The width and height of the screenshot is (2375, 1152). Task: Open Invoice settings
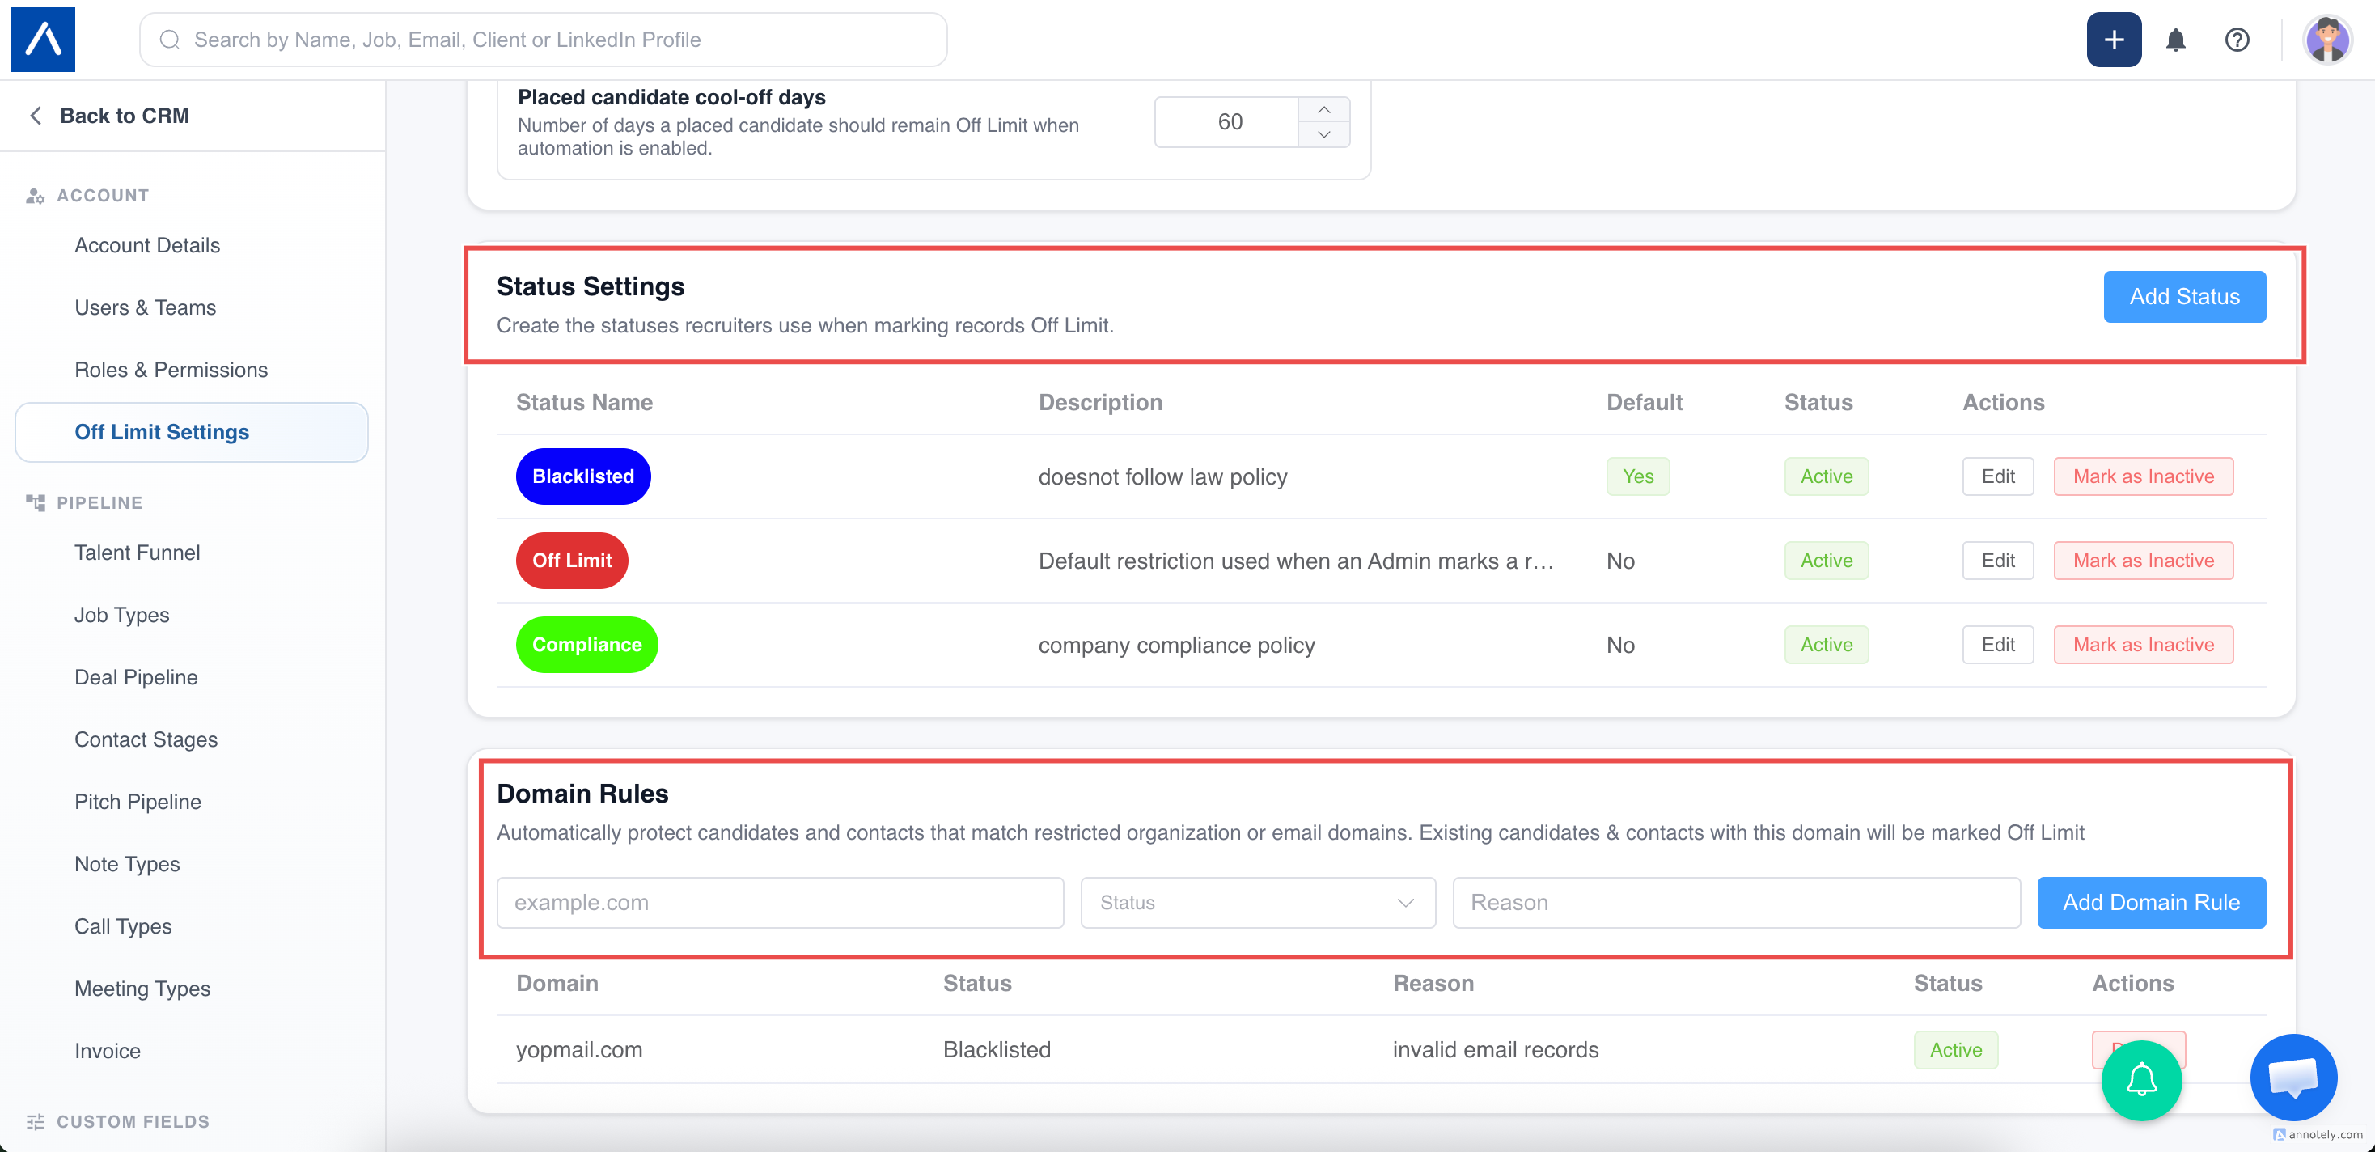click(108, 1051)
